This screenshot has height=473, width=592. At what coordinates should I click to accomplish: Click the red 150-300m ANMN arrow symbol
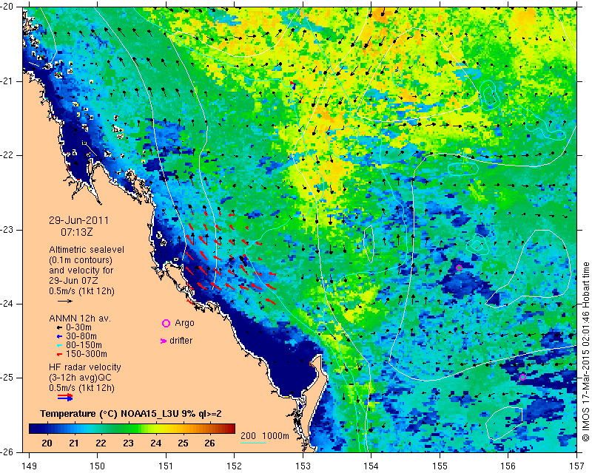[59, 354]
